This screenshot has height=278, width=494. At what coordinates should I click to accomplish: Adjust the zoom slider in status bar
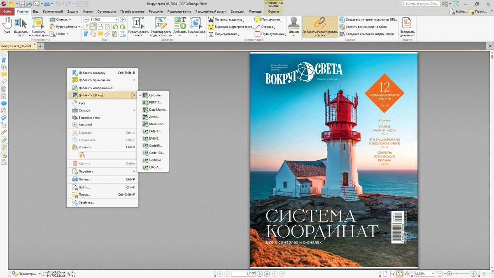click(x=449, y=274)
